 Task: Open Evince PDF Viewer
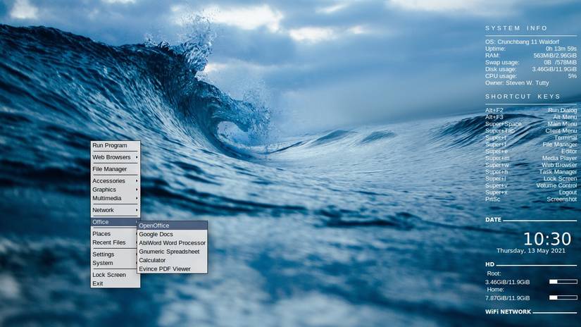pos(173,269)
